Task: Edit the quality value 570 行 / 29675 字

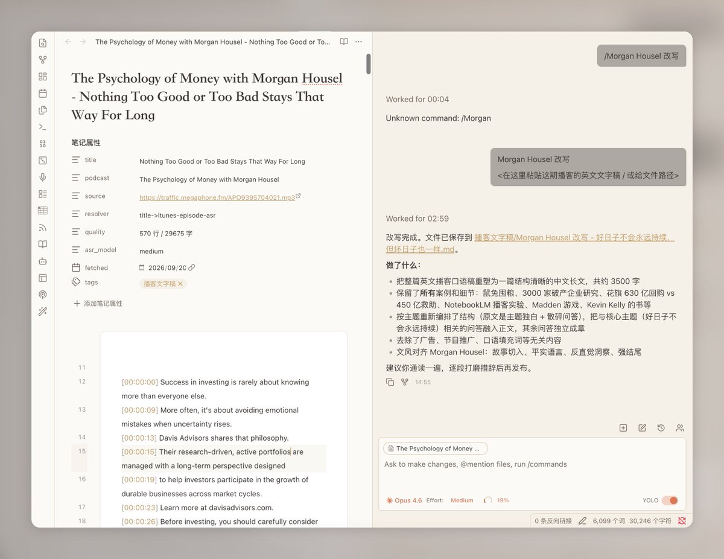Action: coord(166,233)
